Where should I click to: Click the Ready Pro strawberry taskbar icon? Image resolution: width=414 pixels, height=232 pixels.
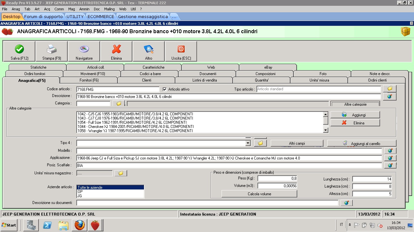pos(95,225)
